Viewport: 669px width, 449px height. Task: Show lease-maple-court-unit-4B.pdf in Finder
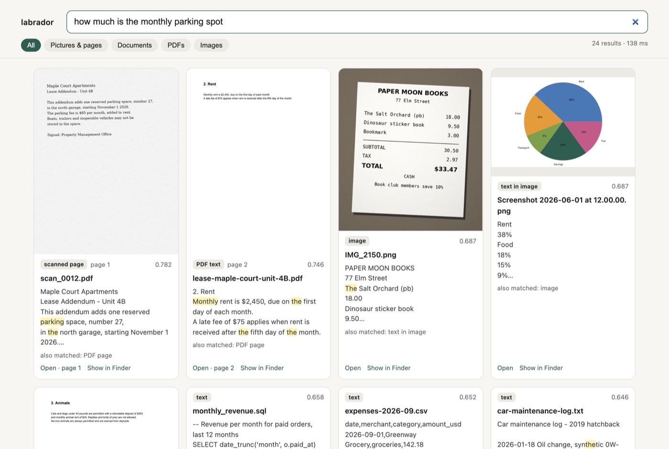coord(262,368)
